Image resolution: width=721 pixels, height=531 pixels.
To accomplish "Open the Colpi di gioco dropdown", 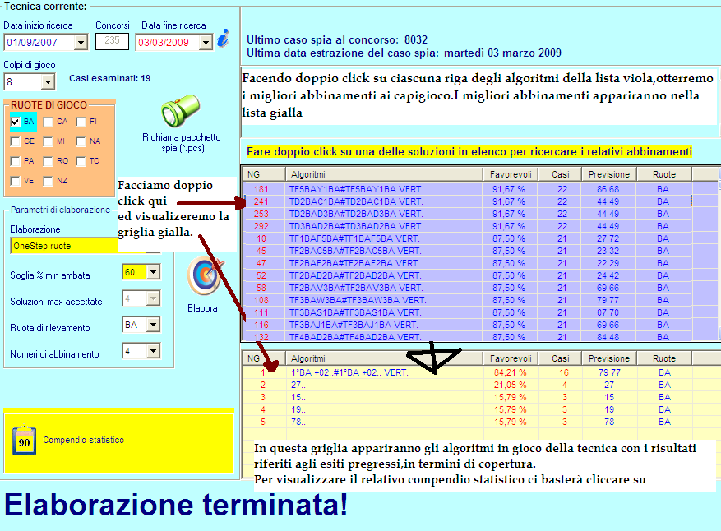I will coord(48,82).
